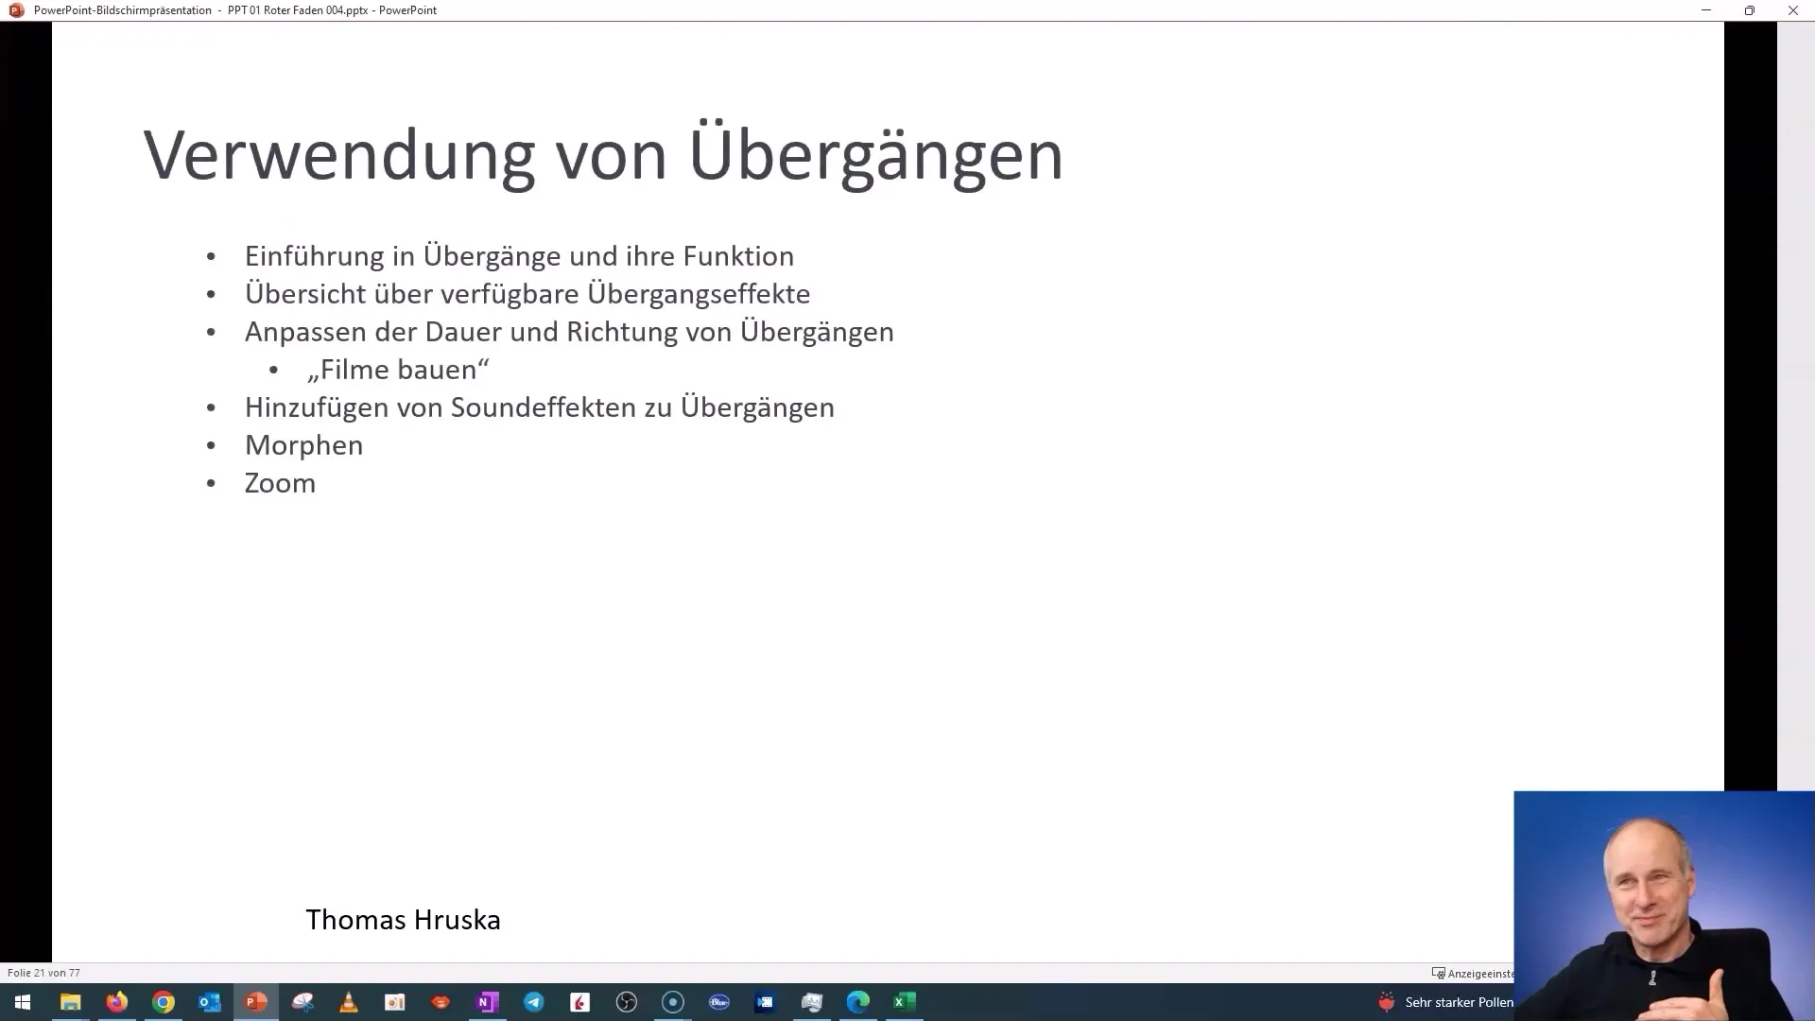Open OneNote from the taskbar
The image size is (1815, 1021).
[487, 1002]
